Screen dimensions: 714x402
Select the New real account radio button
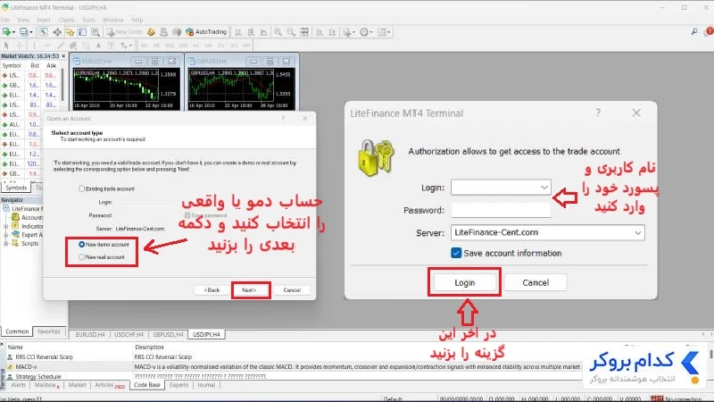(81, 257)
